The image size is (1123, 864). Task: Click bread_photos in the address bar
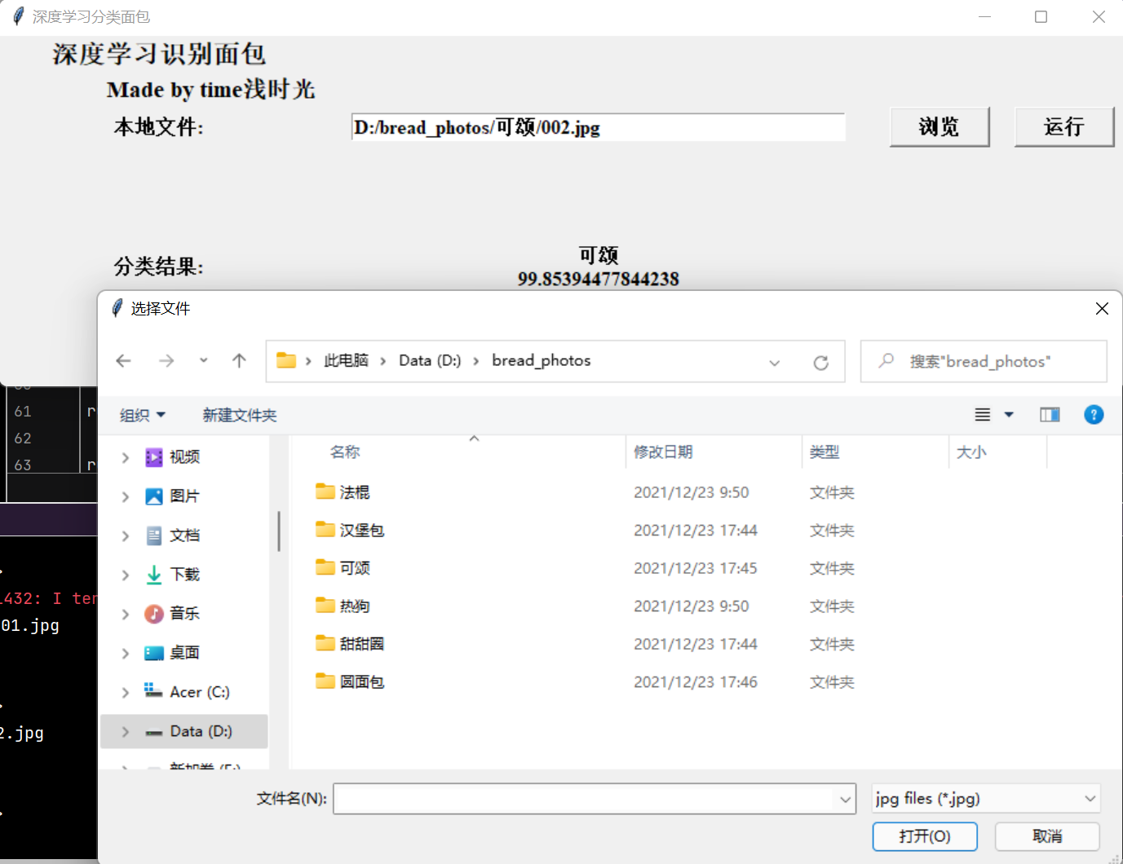pos(541,361)
